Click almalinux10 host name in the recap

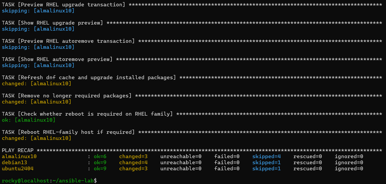(x=19, y=157)
